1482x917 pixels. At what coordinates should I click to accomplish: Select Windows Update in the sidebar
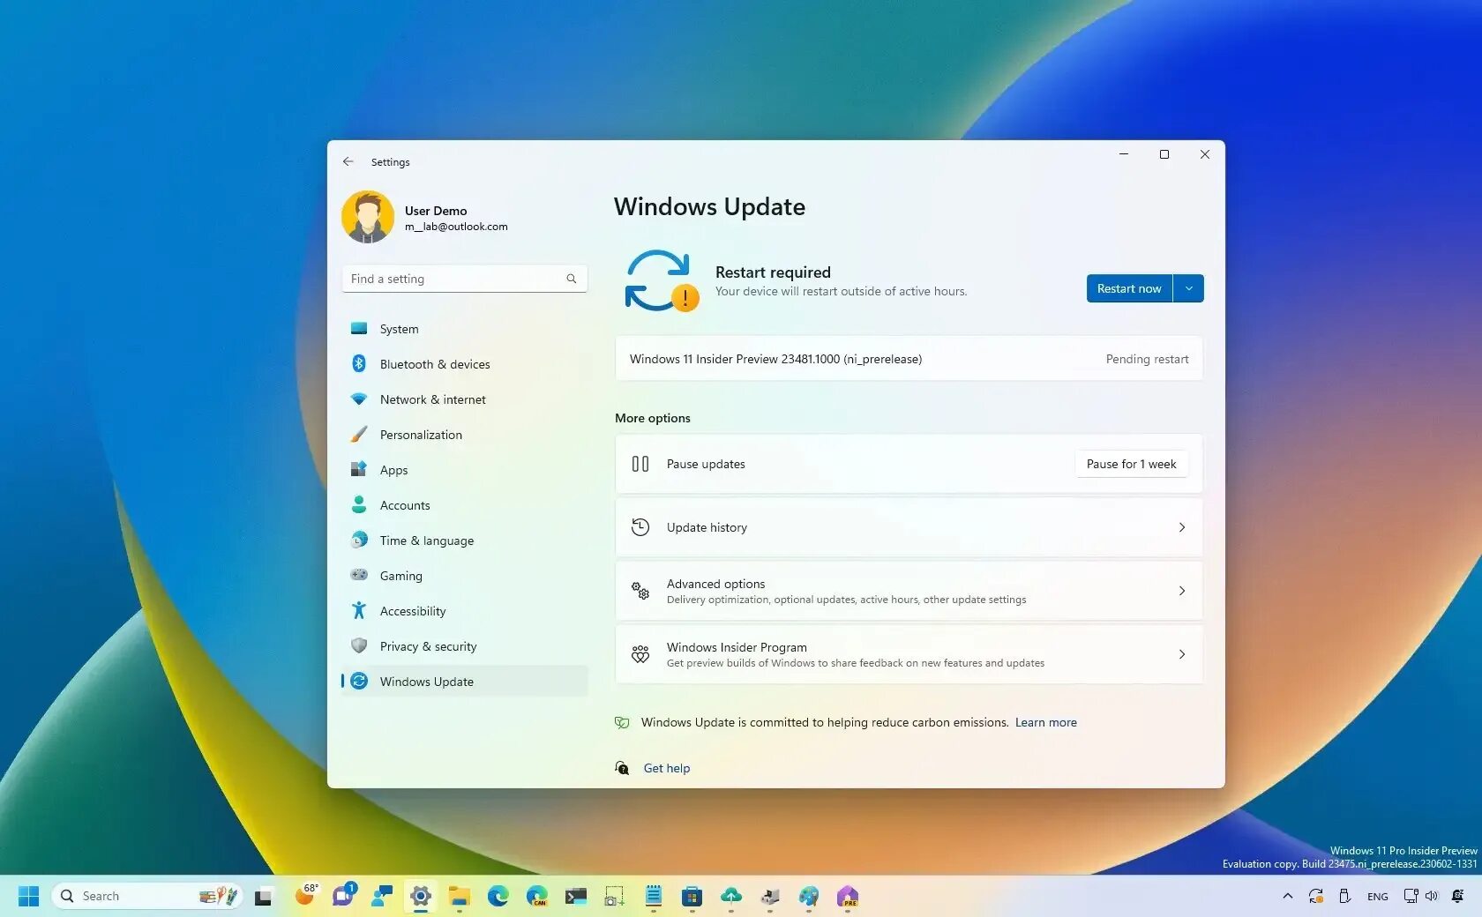point(464,682)
